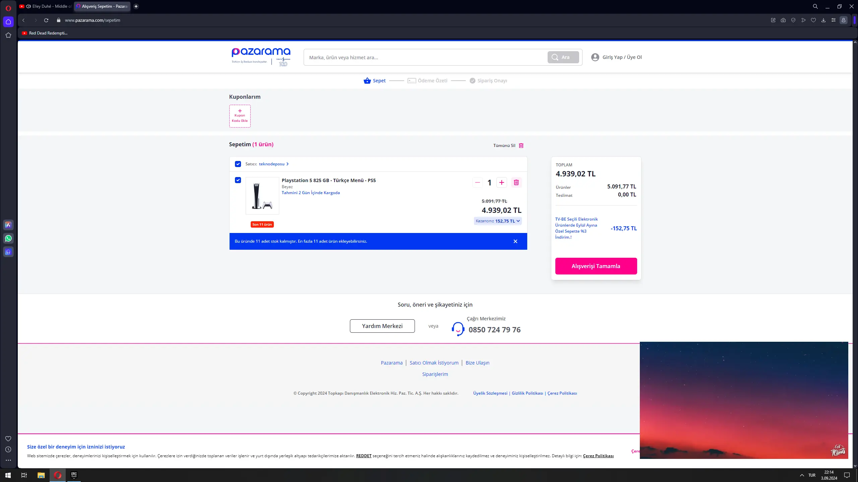Click the Ara search button
The width and height of the screenshot is (858, 482).
point(563,57)
